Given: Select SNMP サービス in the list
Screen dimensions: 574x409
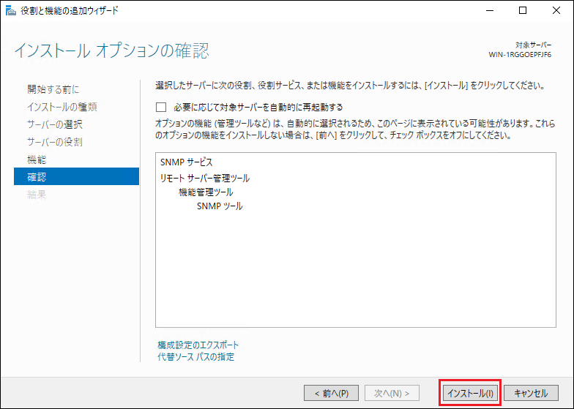Looking at the screenshot, I should point(186,162).
